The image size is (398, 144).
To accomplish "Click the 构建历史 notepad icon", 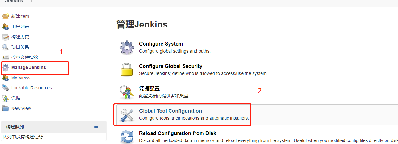I will click(5, 37).
